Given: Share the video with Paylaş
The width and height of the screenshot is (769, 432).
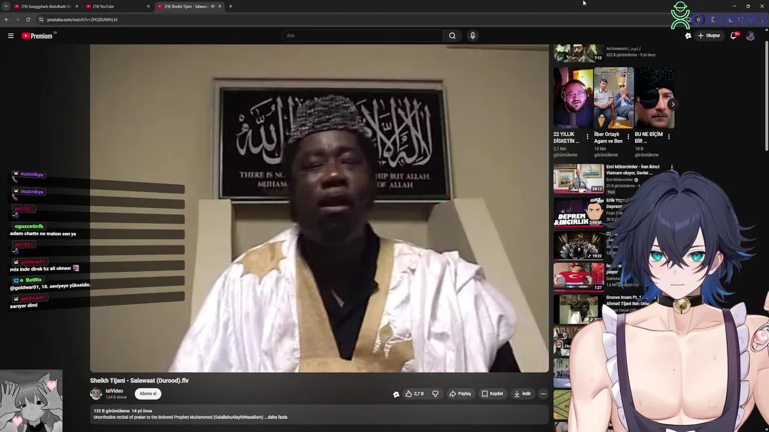Looking at the screenshot, I should click(460, 394).
